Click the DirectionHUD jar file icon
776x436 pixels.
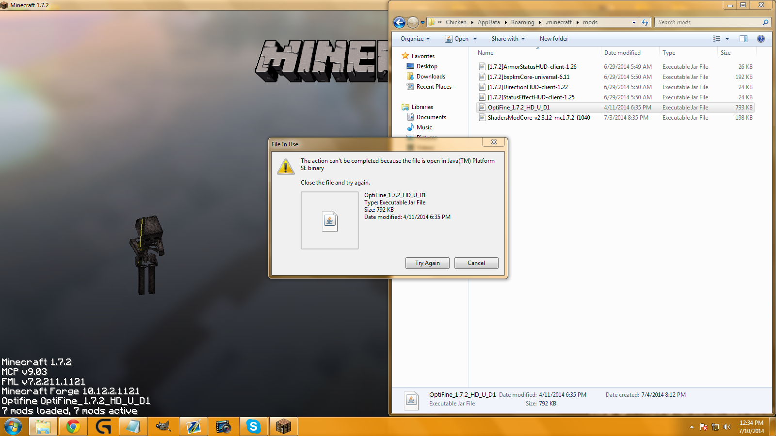[x=482, y=87]
